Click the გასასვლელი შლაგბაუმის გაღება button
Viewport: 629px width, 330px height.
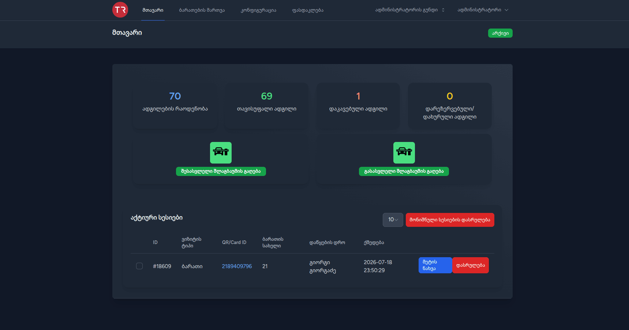[404, 171]
